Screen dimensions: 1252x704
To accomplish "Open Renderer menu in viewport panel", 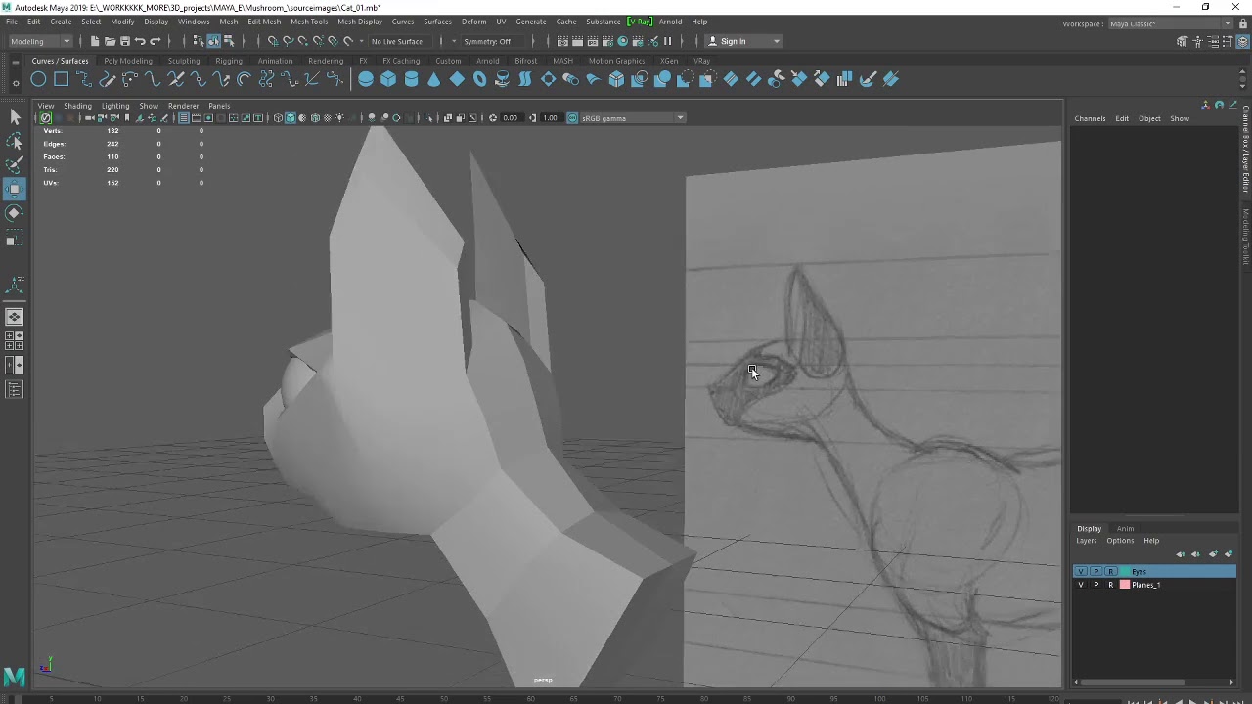I will [184, 106].
